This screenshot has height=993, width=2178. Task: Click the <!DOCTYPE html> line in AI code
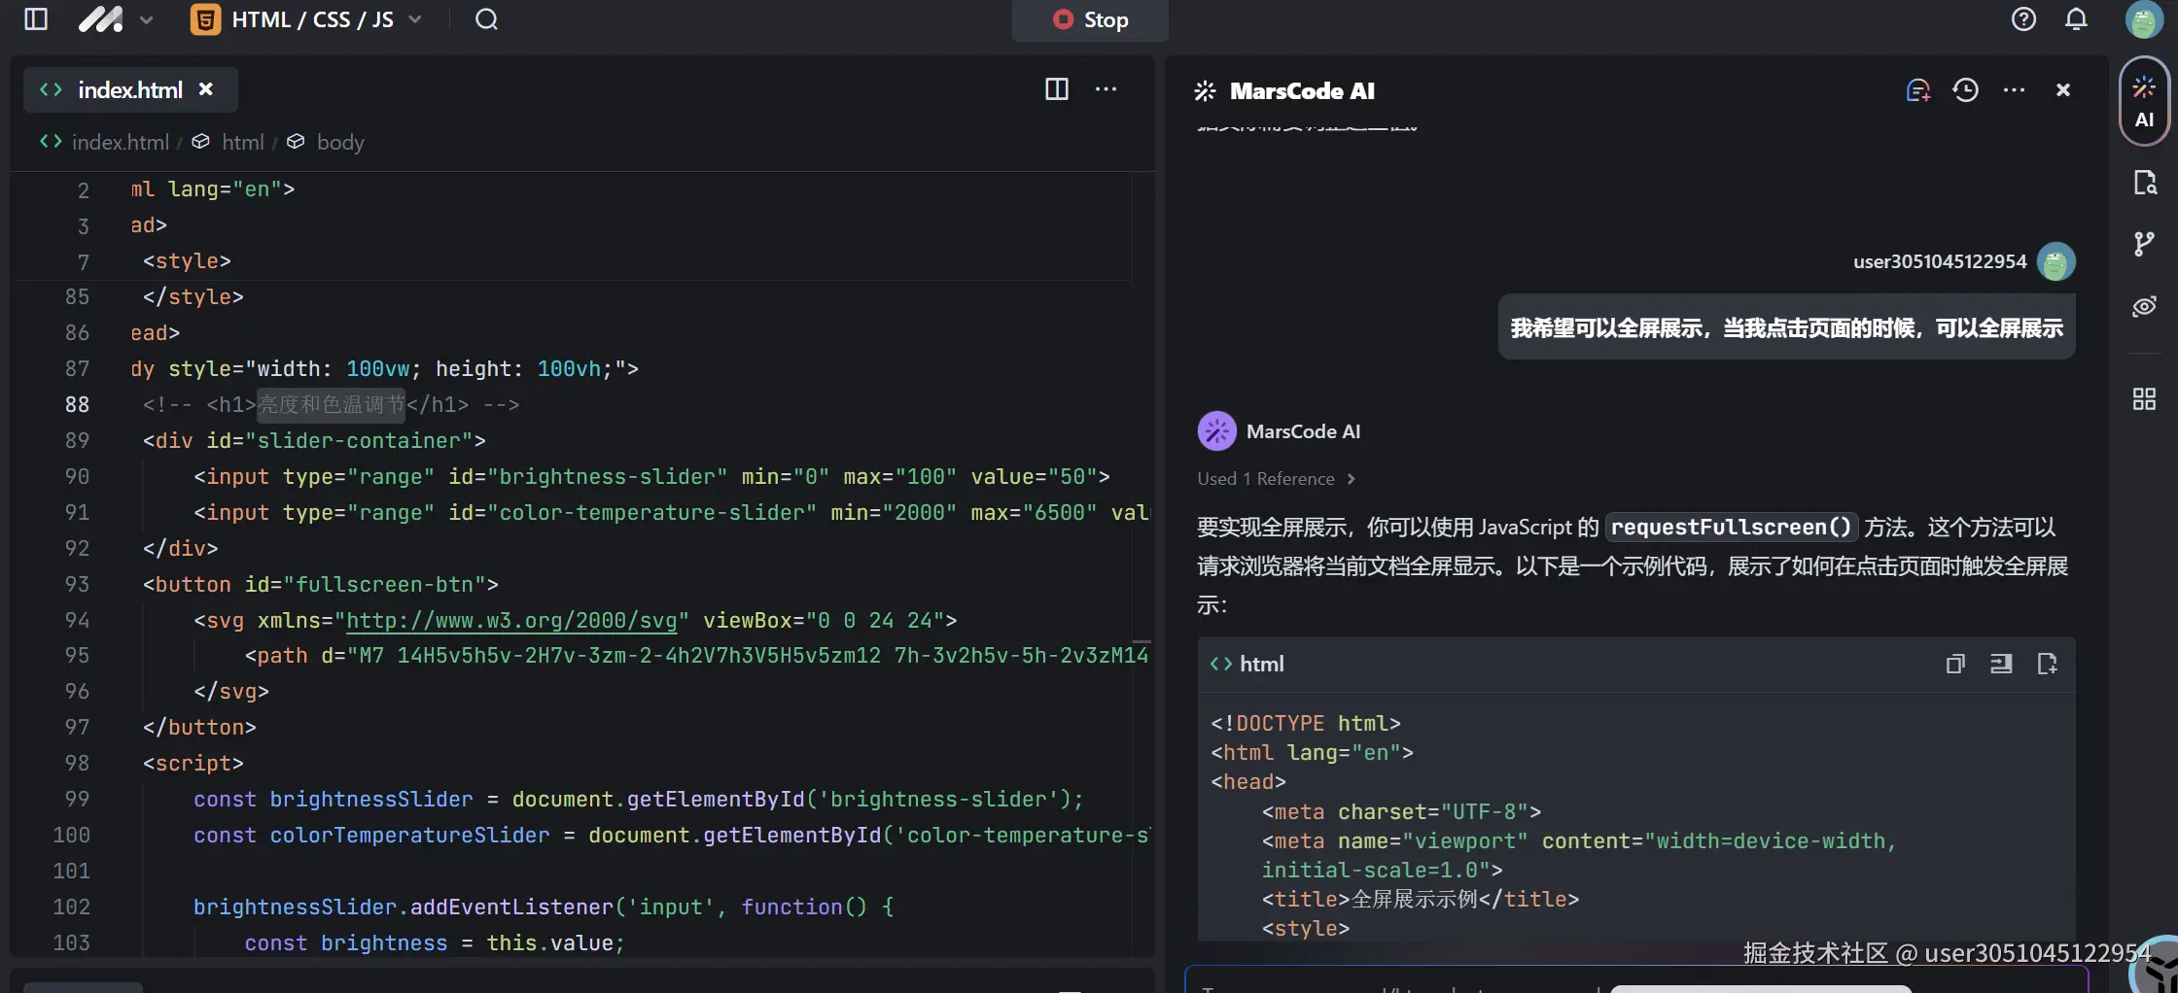point(1305,724)
